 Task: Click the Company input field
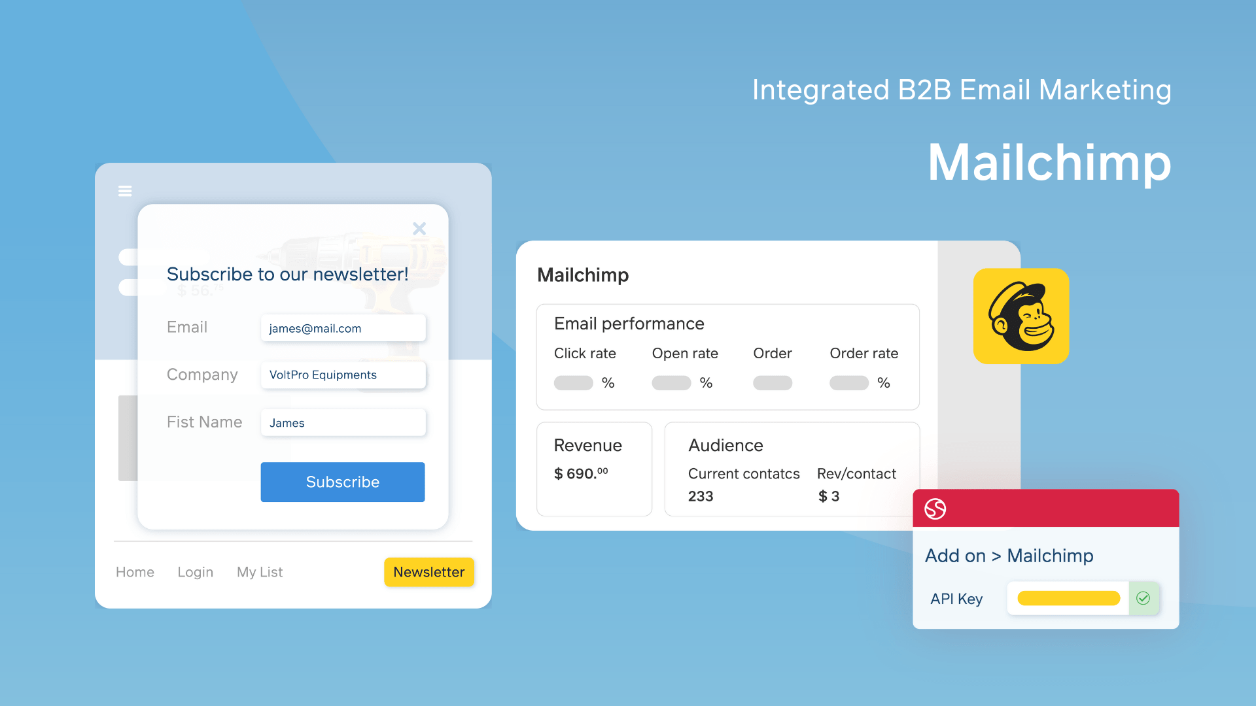[343, 375]
